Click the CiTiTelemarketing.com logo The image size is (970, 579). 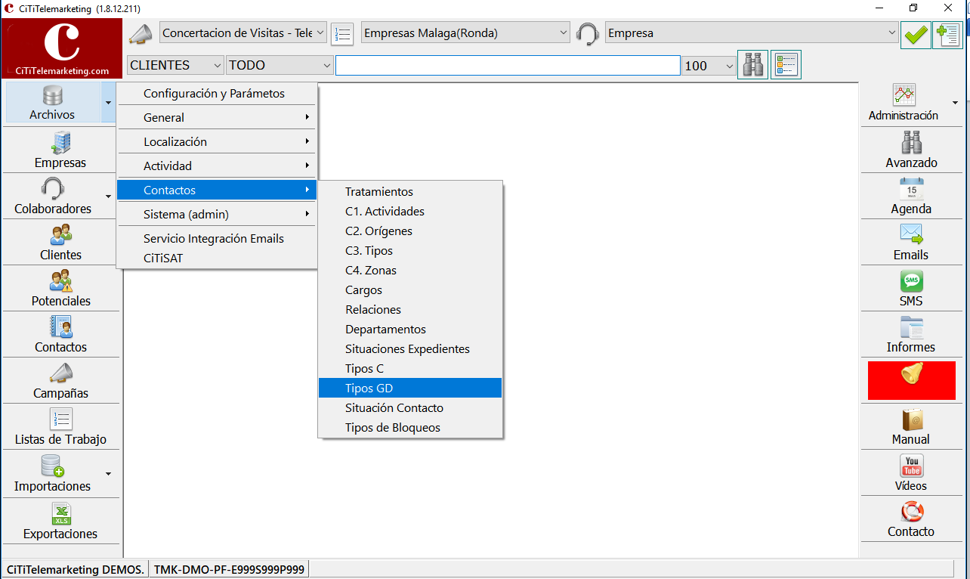[62, 49]
